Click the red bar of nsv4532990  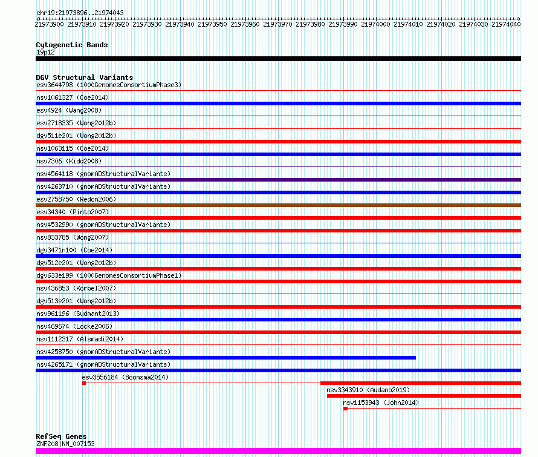tap(278, 231)
